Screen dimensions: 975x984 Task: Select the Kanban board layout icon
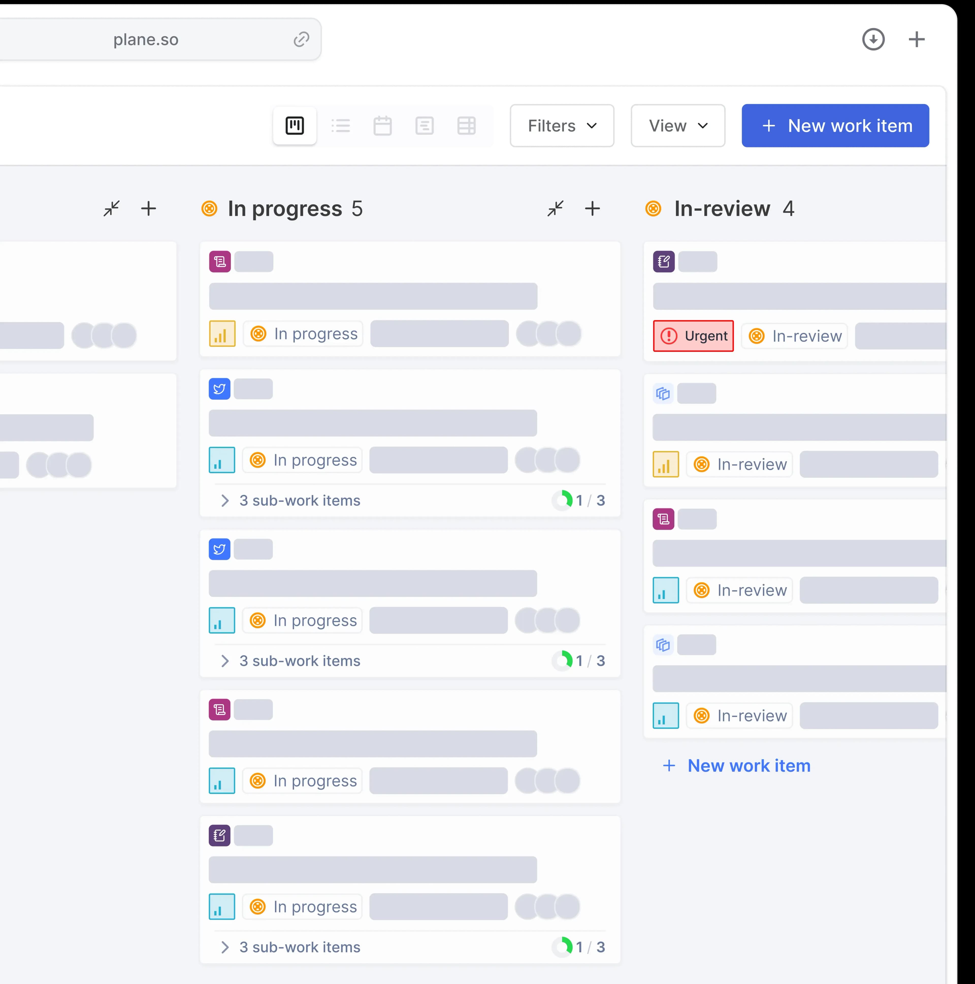click(x=295, y=126)
